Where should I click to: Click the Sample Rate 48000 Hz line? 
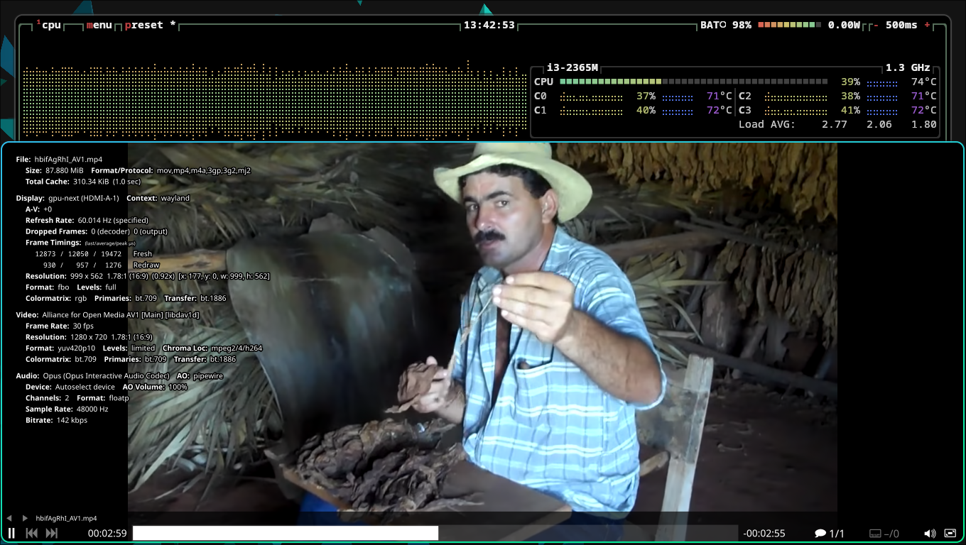[x=67, y=409]
